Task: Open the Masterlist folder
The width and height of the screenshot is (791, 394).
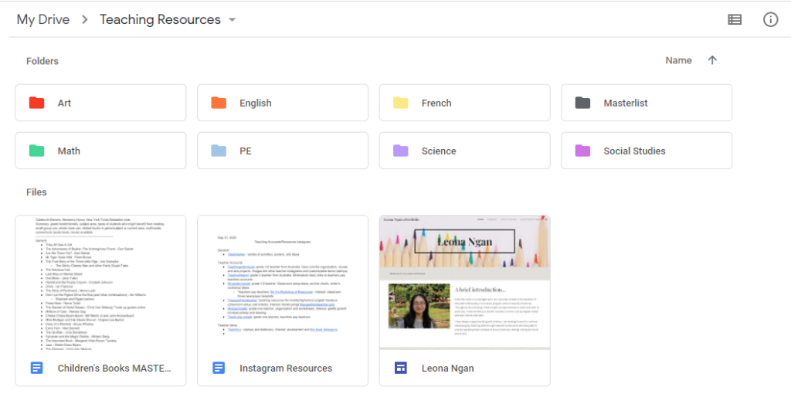Action: (647, 103)
